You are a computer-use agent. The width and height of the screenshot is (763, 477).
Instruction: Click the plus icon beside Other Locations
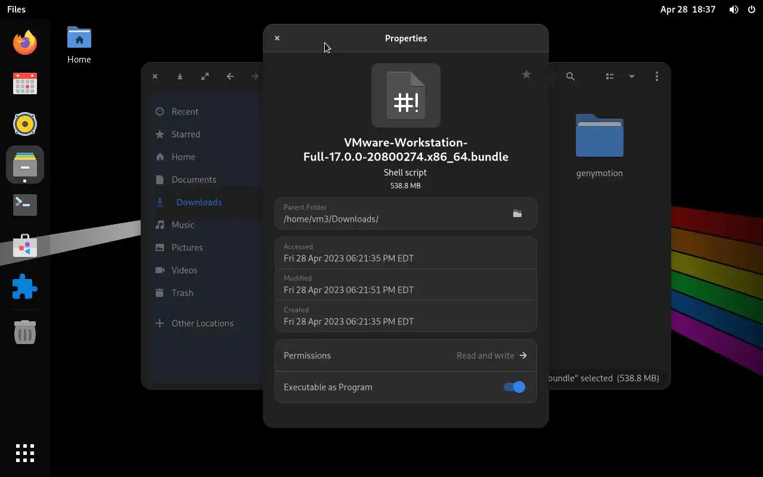pyautogui.click(x=160, y=323)
